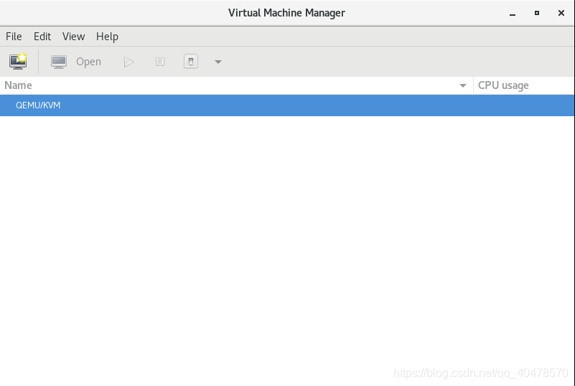Open the File menu
575x386 pixels.
pos(14,37)
